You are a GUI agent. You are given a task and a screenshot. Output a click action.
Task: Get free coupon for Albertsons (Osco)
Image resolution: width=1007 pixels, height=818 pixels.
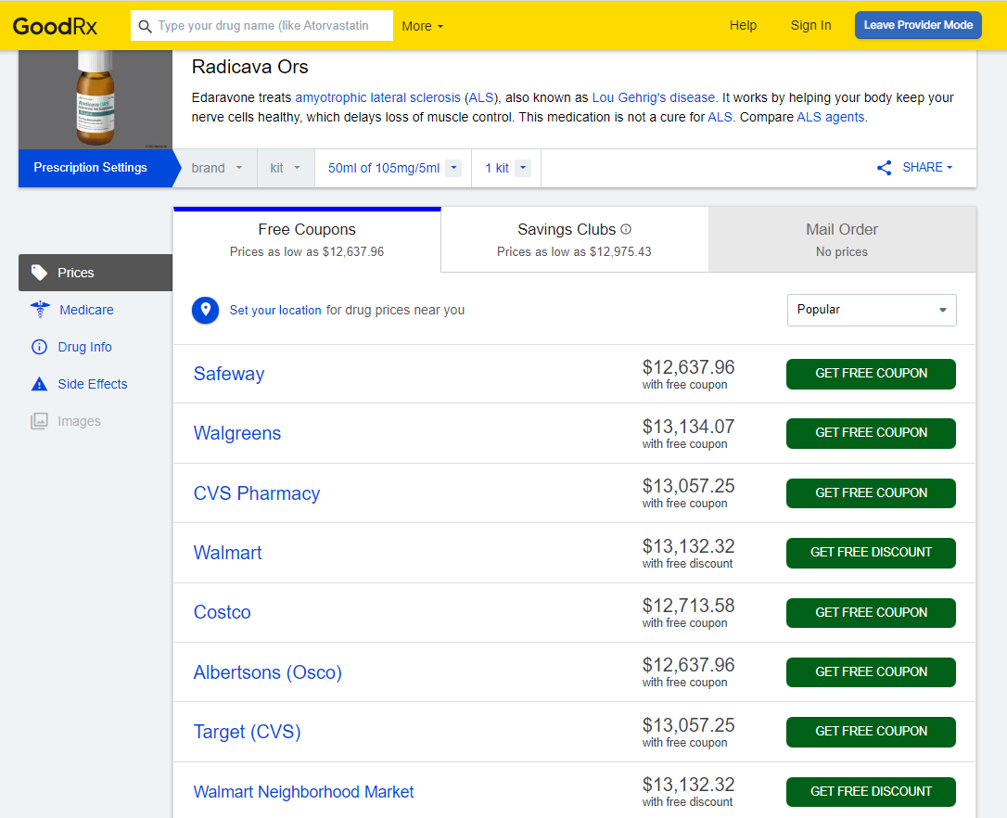(871, 672)
